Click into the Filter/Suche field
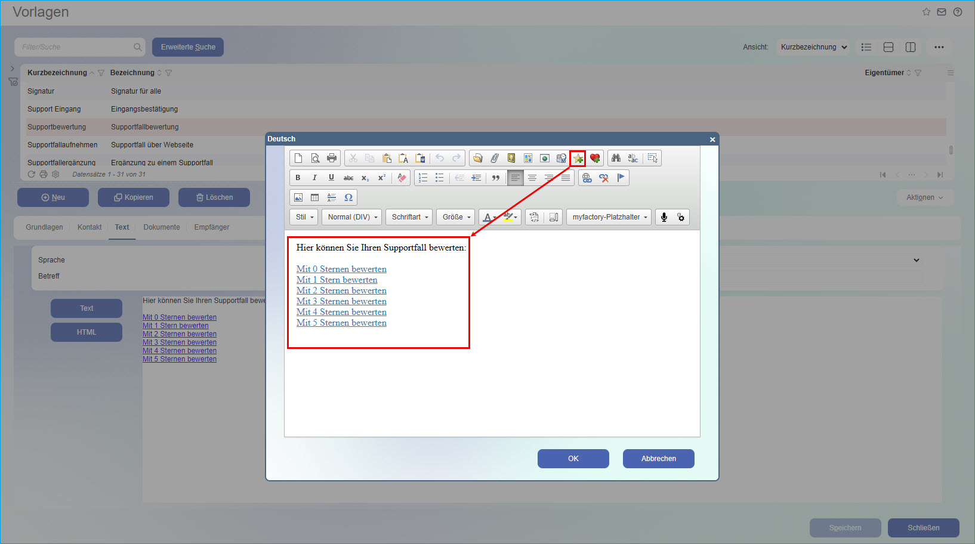This screenshot has width=975, height=544. tap(81, 47)
